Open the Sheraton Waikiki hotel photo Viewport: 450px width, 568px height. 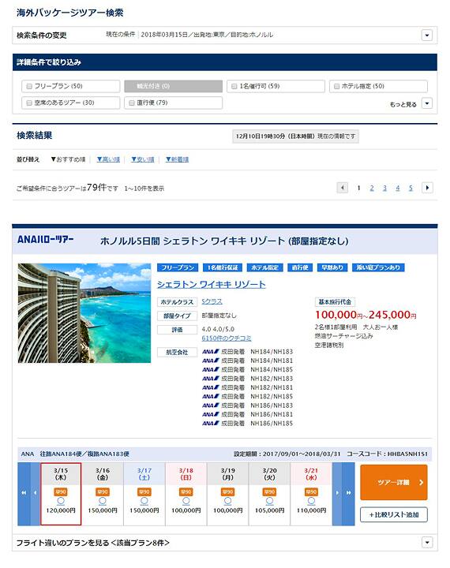click(84, 313)
